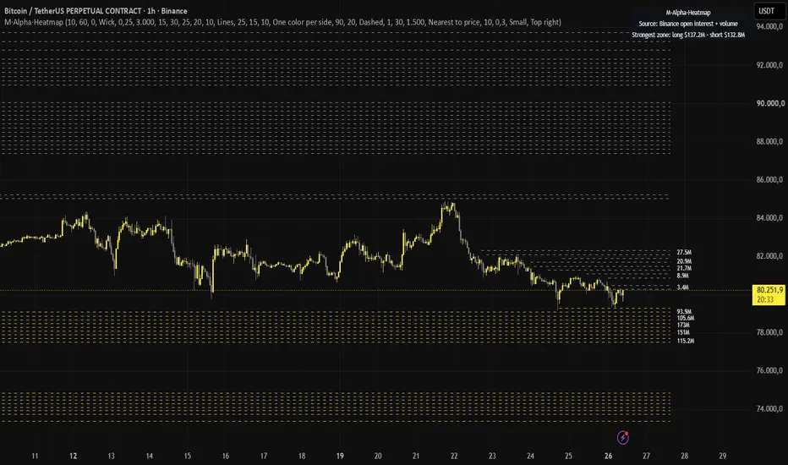Click the 92.000,0 price axis label
The height and width of the screenshot is (465, 788).
point(769,65)
